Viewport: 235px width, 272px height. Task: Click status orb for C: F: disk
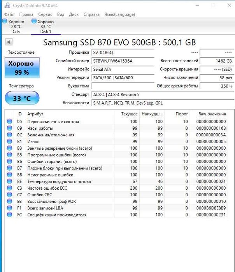pos(5,21)
